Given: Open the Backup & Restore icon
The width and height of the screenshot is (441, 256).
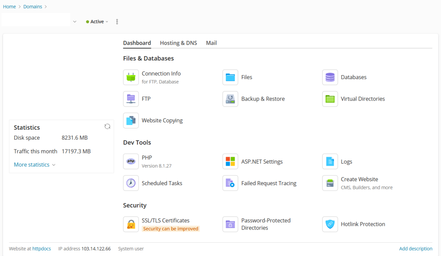Looking at the screenshot, I should tap(230, 99).
